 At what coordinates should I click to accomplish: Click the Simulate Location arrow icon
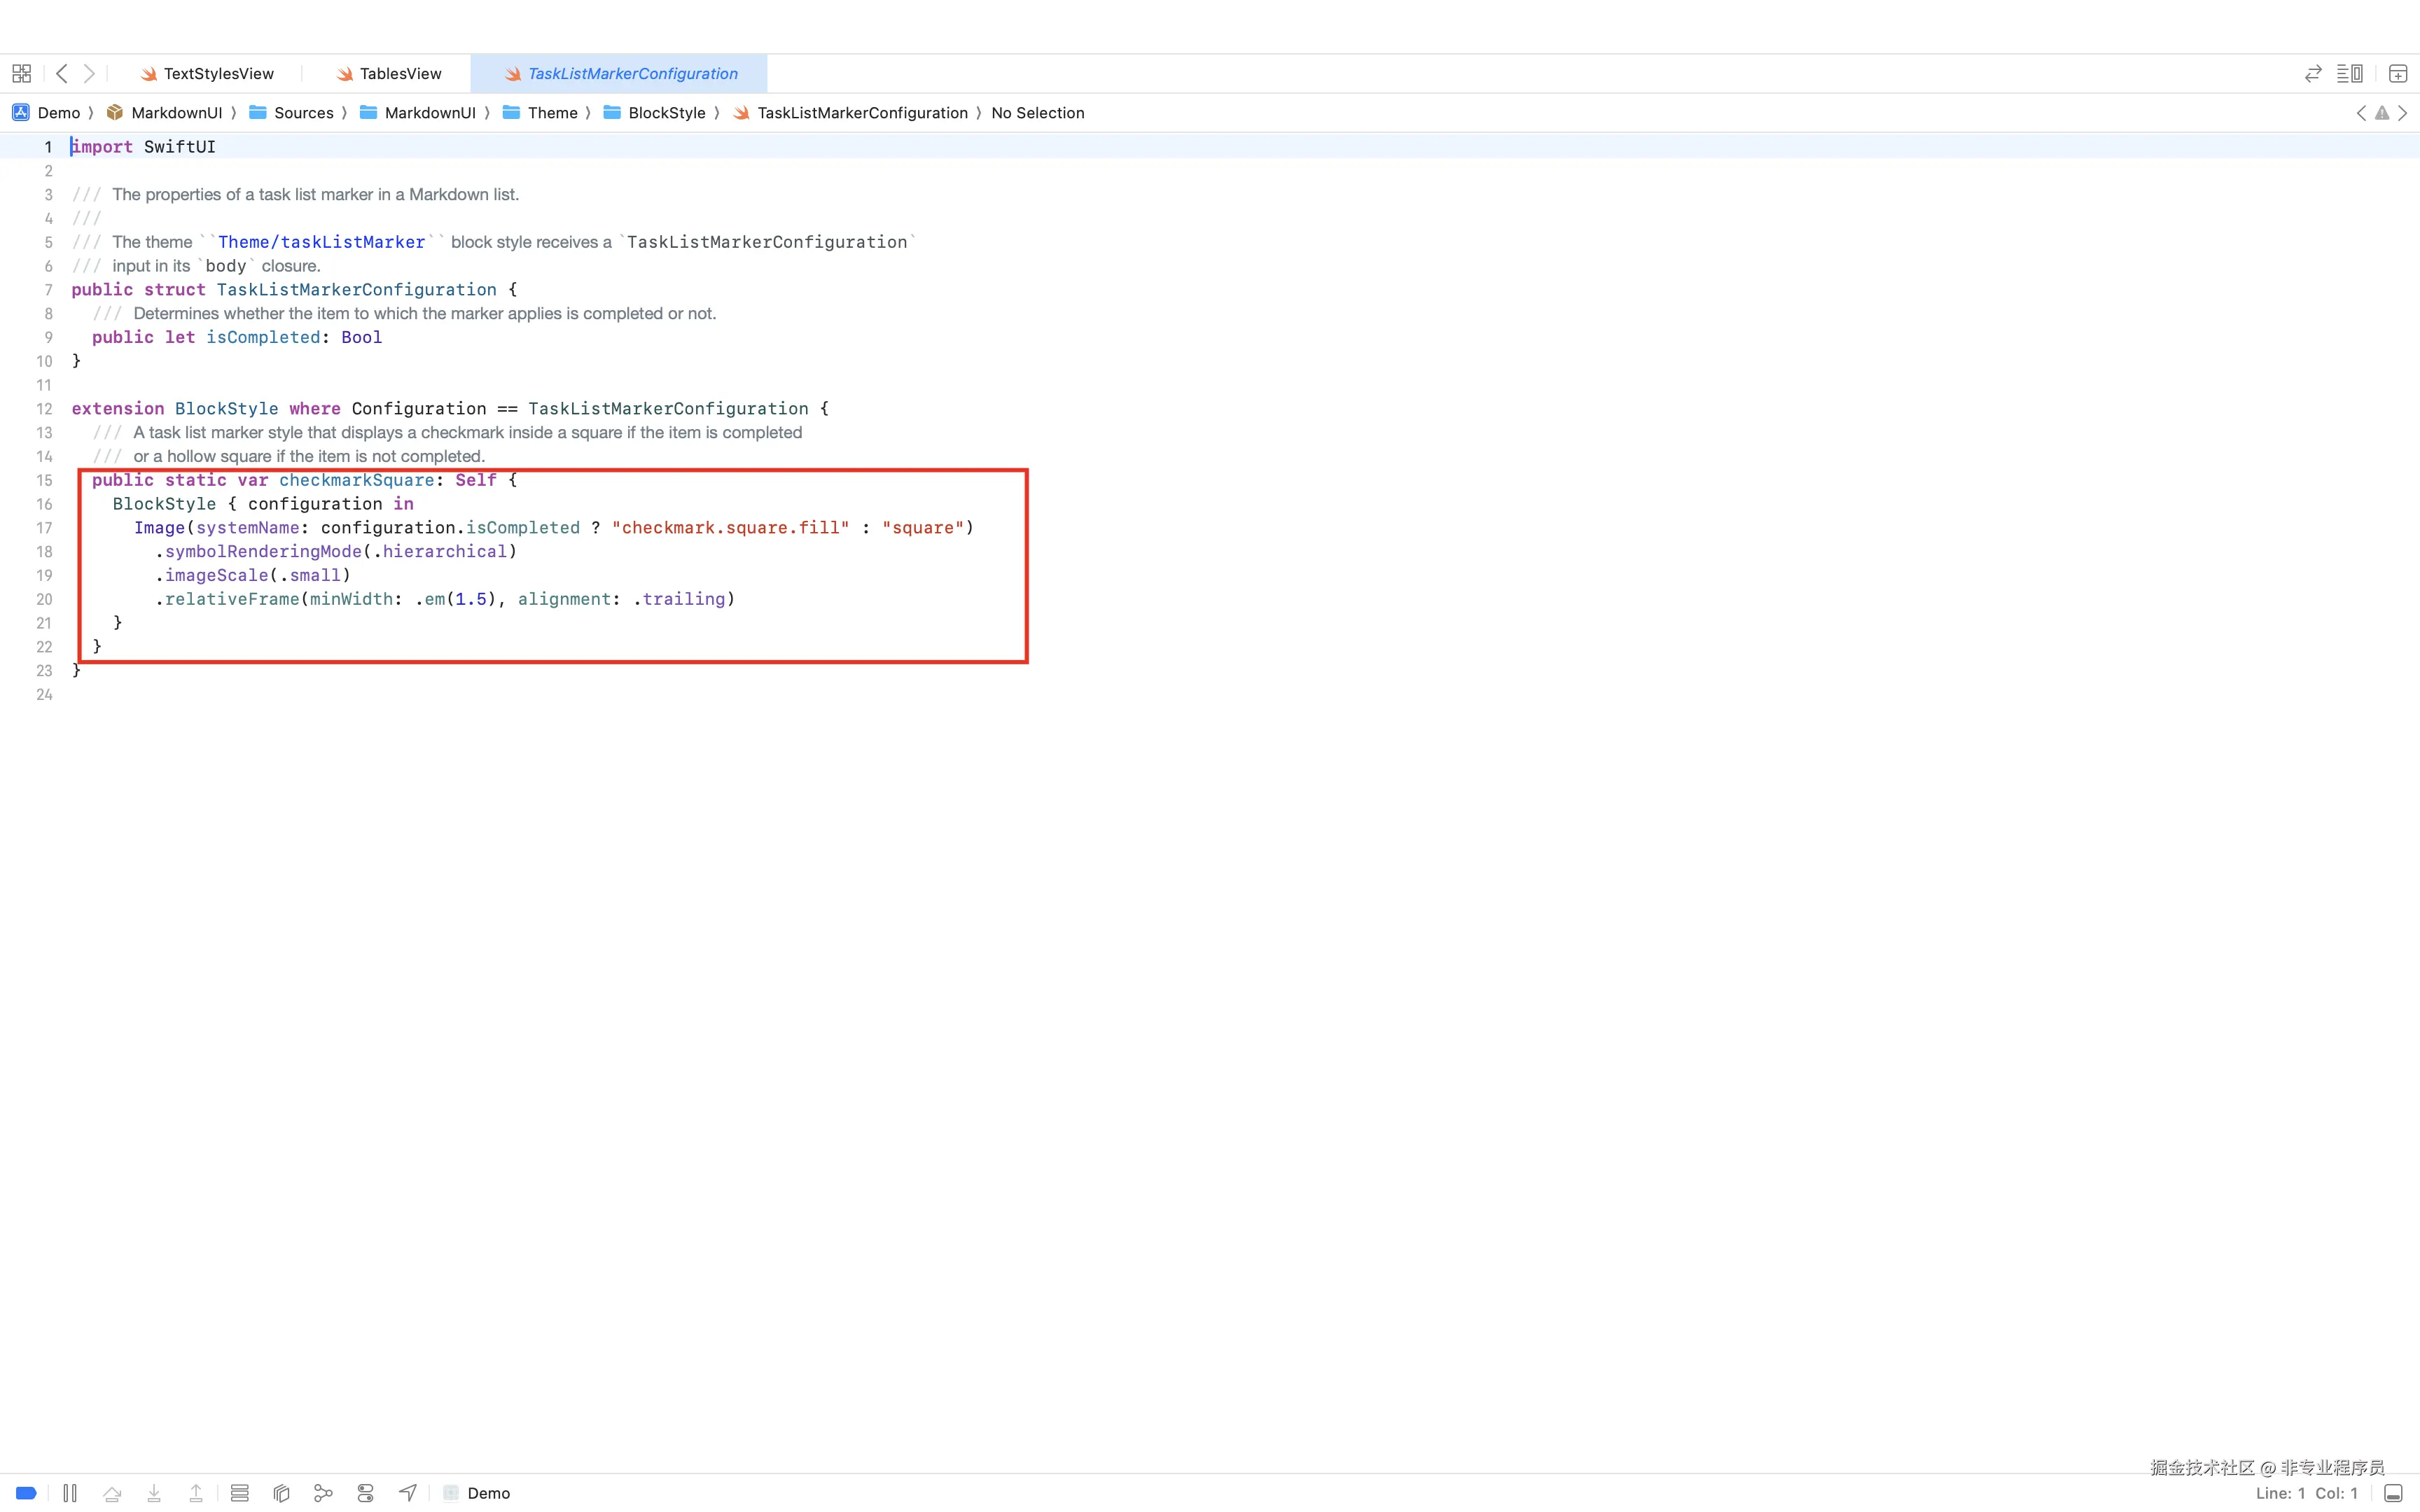tap(407, 1493)
